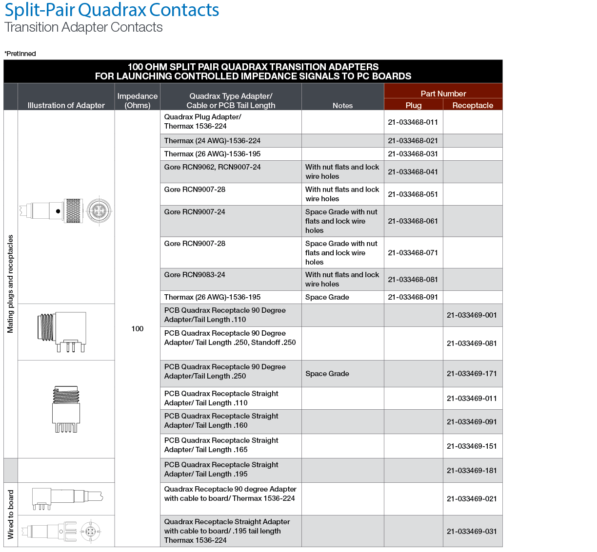The width and height of the screenshot is (597, 552).
Task: Click the 'Quadrax Type Adapter/ Cable or PCB Tail Length' header
Action: 231,101
